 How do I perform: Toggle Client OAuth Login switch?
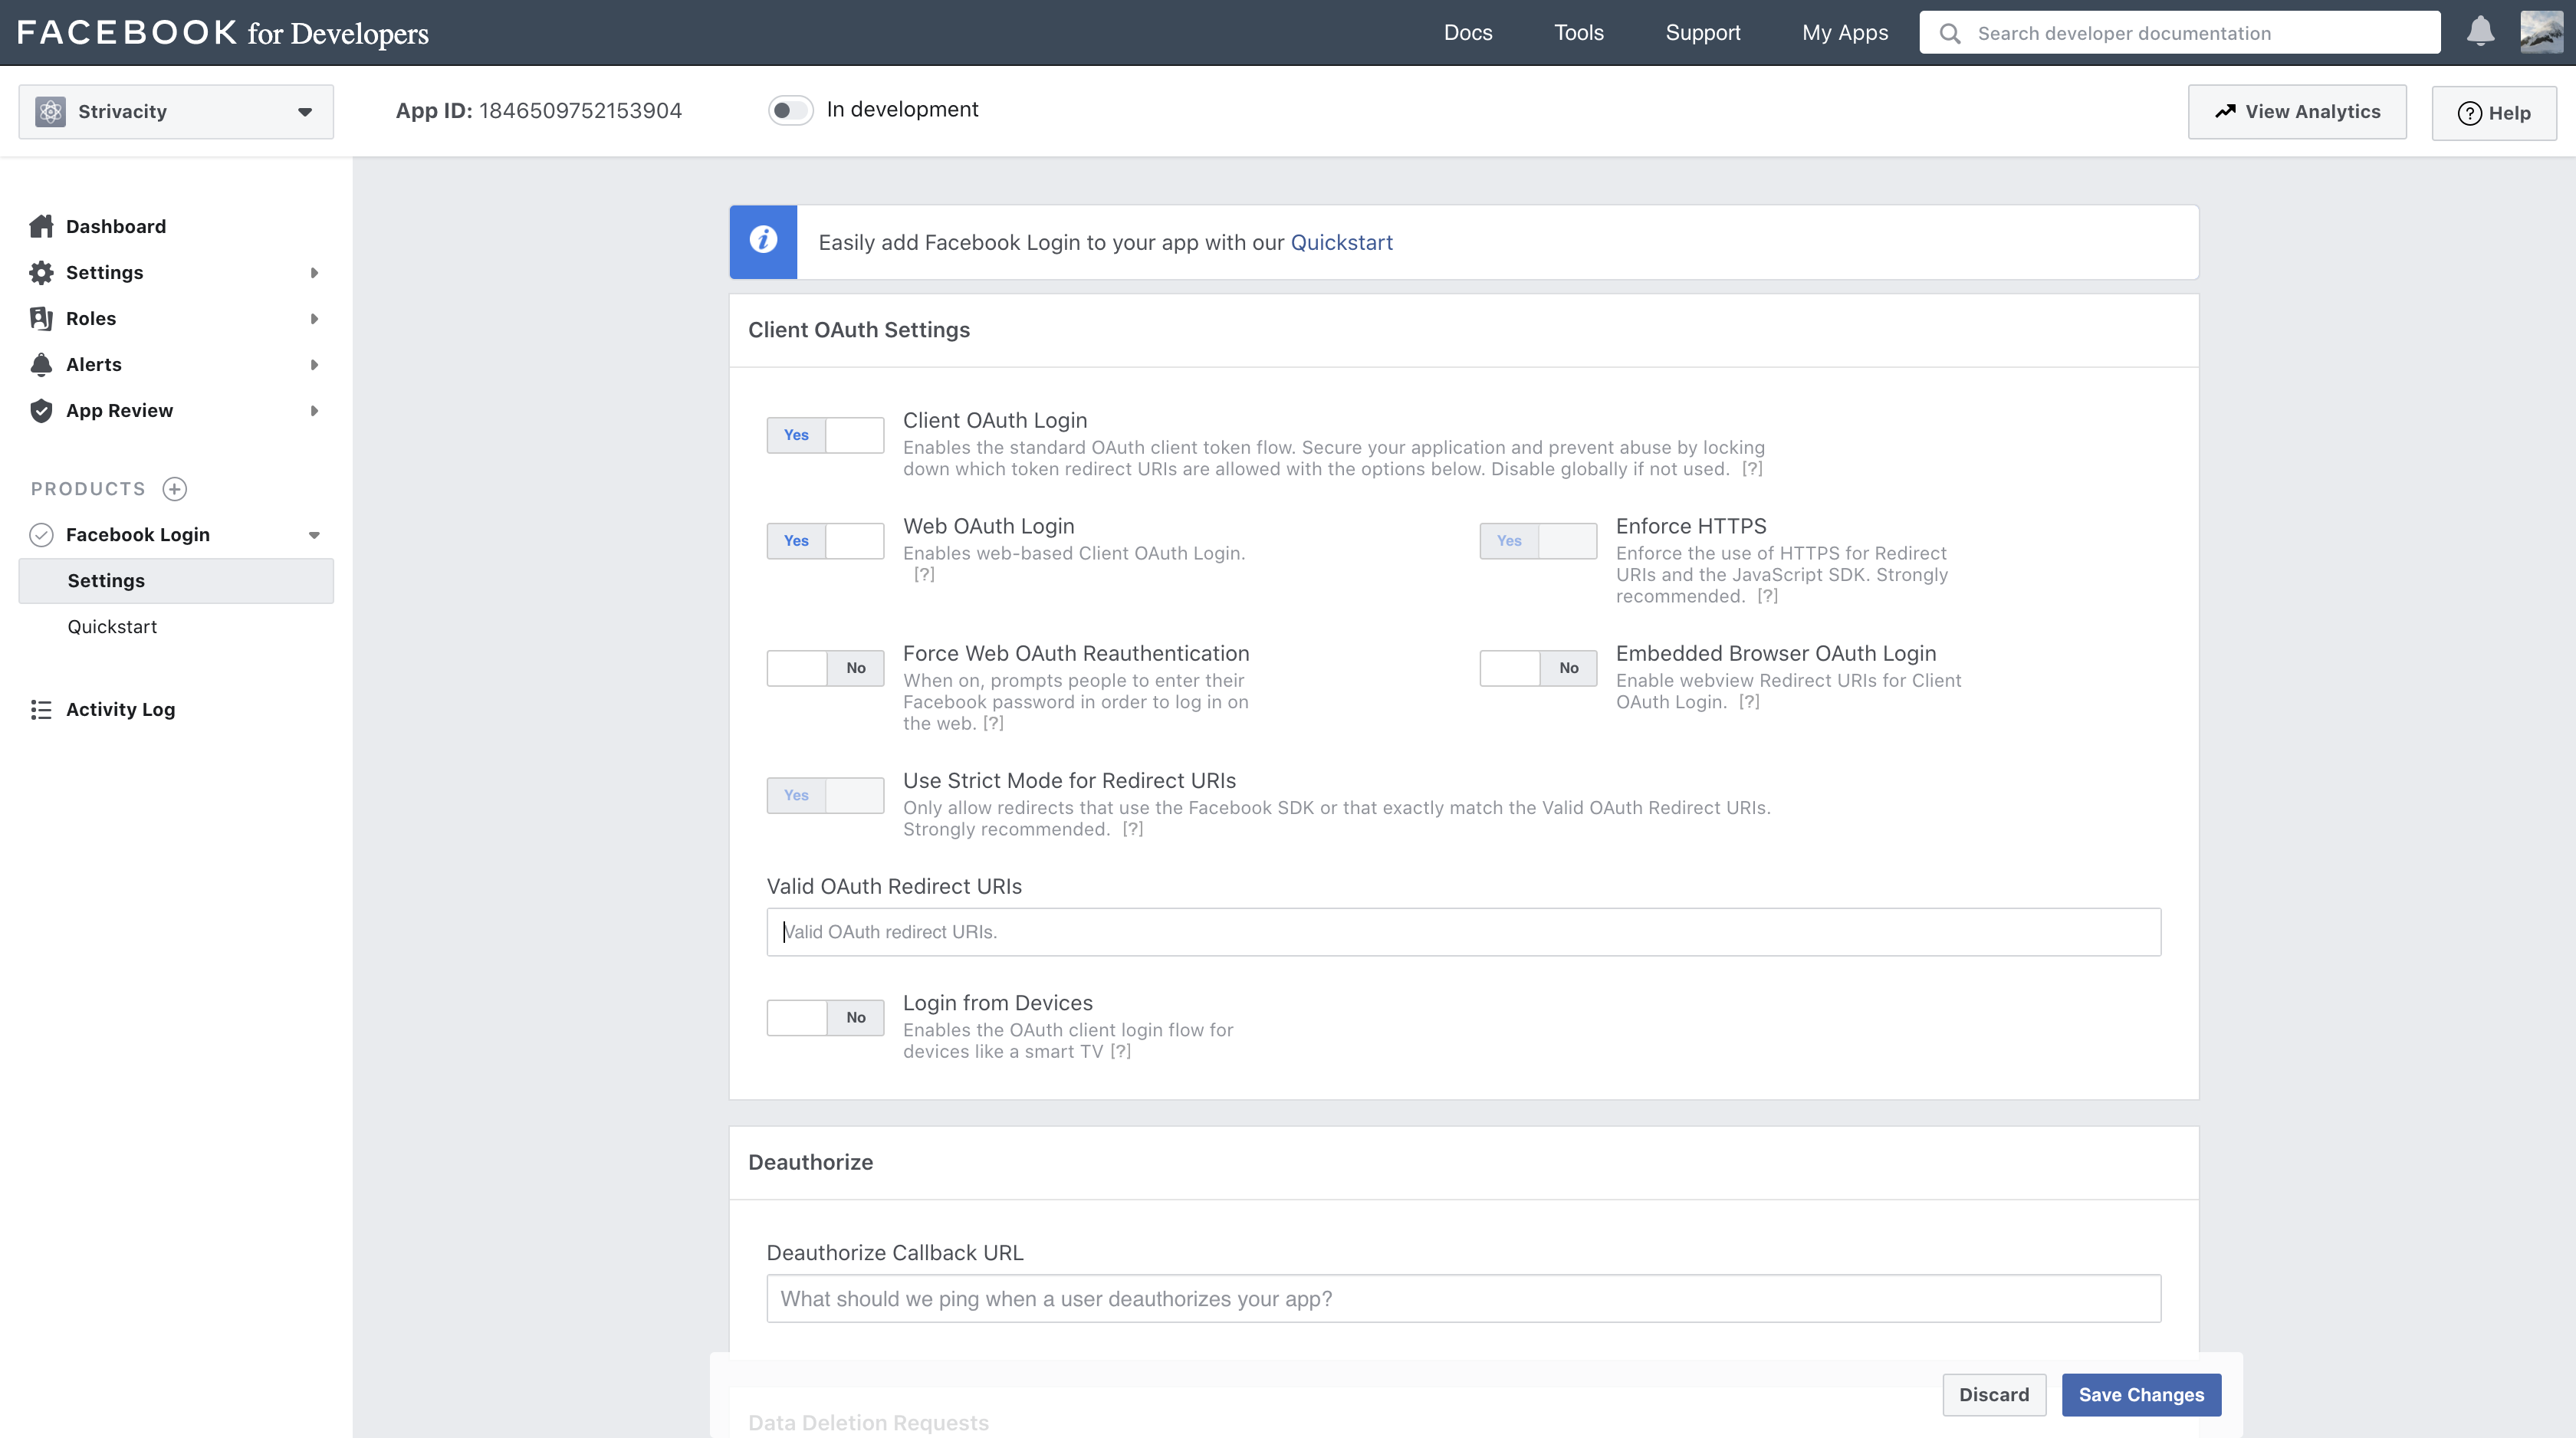pyautogui.click(x=825, y=435)
